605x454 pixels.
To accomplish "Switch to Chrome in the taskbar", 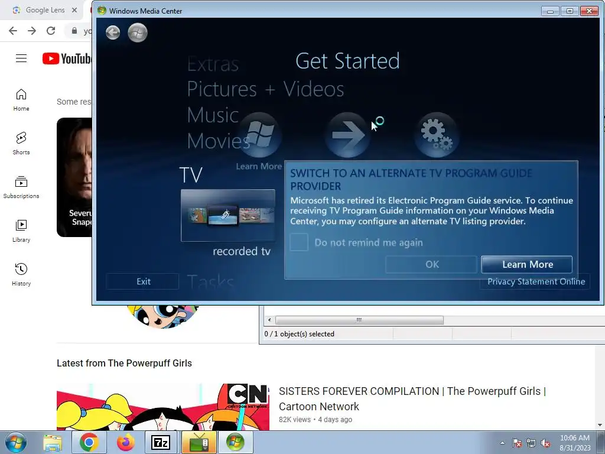I will 89,442.
